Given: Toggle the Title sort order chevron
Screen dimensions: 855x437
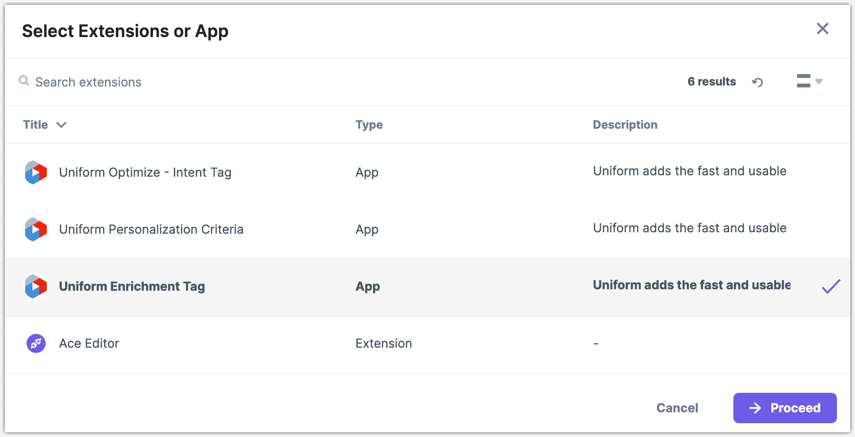Looking at the screenshot, I should pos(62,125).
